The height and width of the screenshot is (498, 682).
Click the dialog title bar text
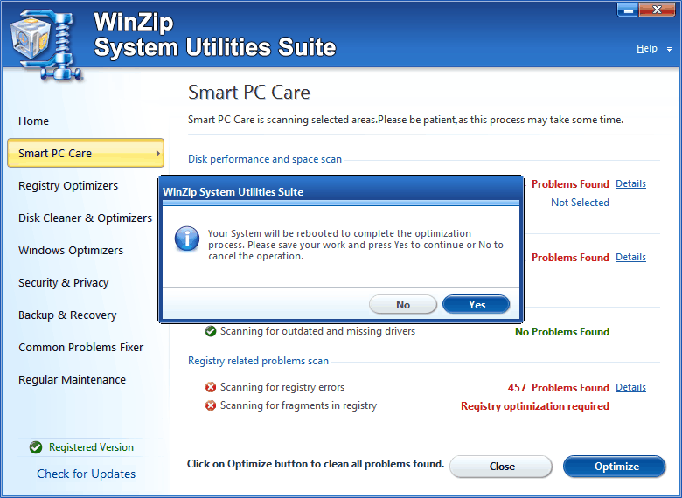pos(233,192)
